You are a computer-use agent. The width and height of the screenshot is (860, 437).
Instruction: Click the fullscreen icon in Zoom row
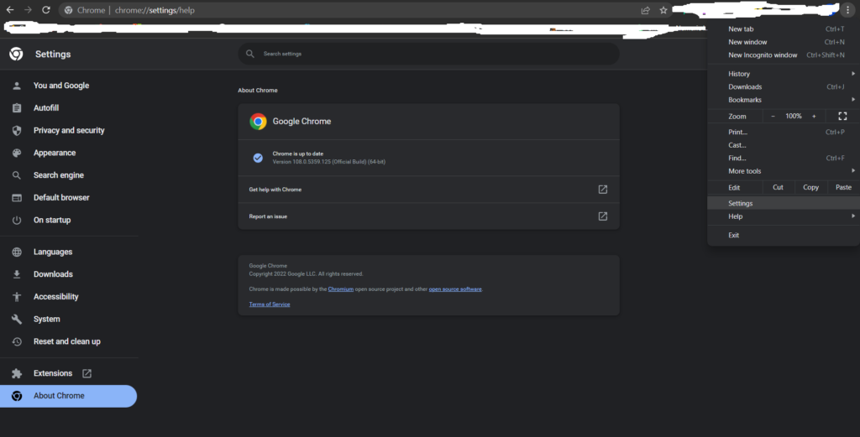click(x=842, y=116)
